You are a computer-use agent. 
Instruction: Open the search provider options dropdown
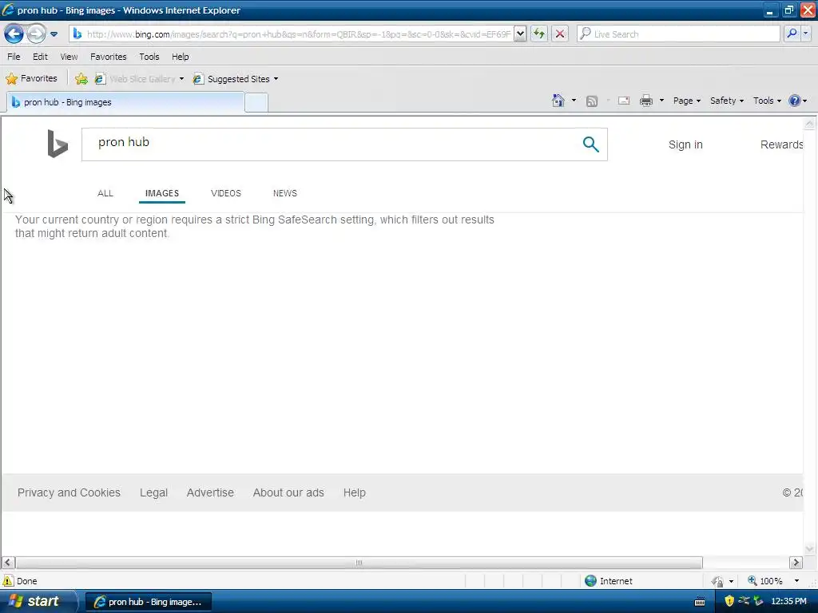click(806, 34)
